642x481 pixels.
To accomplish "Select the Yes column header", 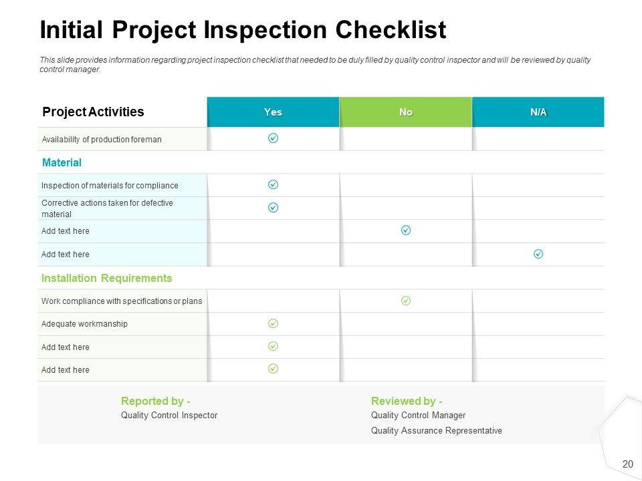I will pos(273,112).
